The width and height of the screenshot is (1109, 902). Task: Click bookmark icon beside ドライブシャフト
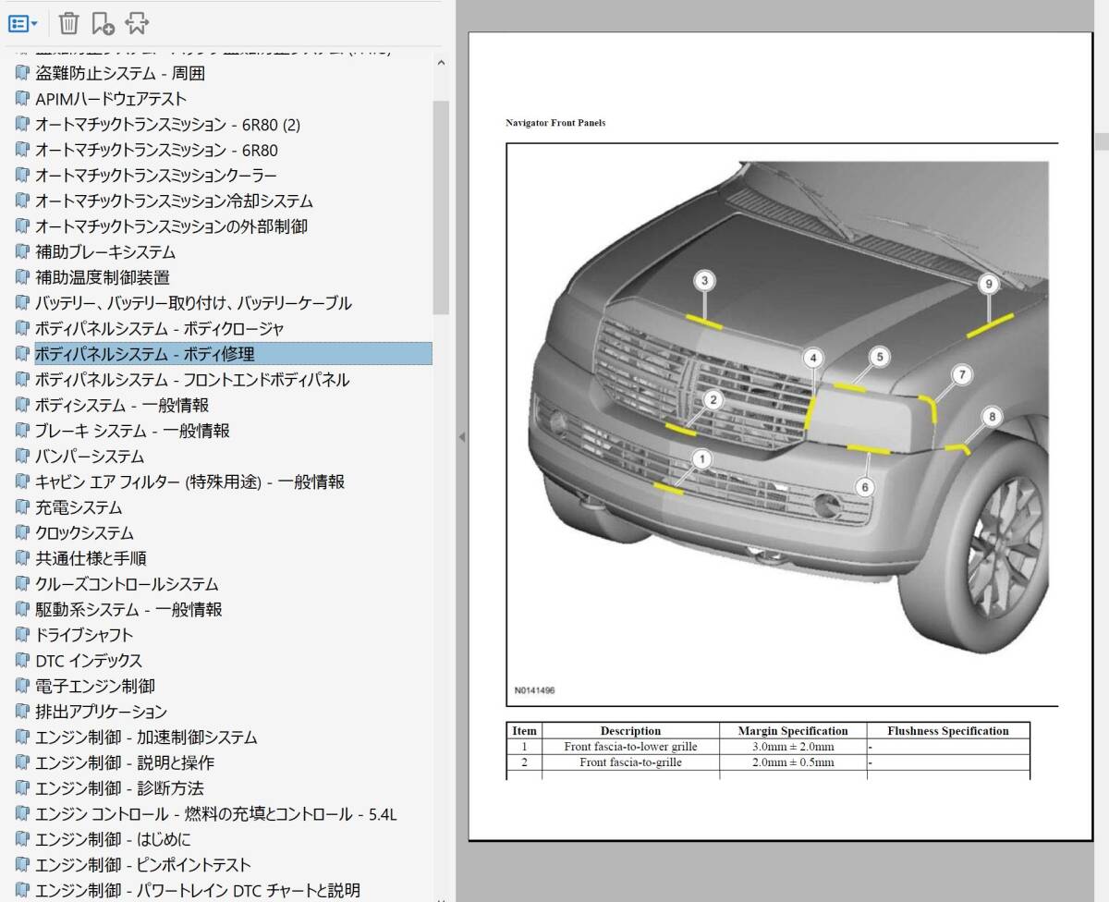point(22,635)
